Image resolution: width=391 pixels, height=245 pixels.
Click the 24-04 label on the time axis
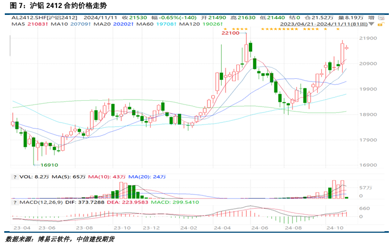point(224,227)
